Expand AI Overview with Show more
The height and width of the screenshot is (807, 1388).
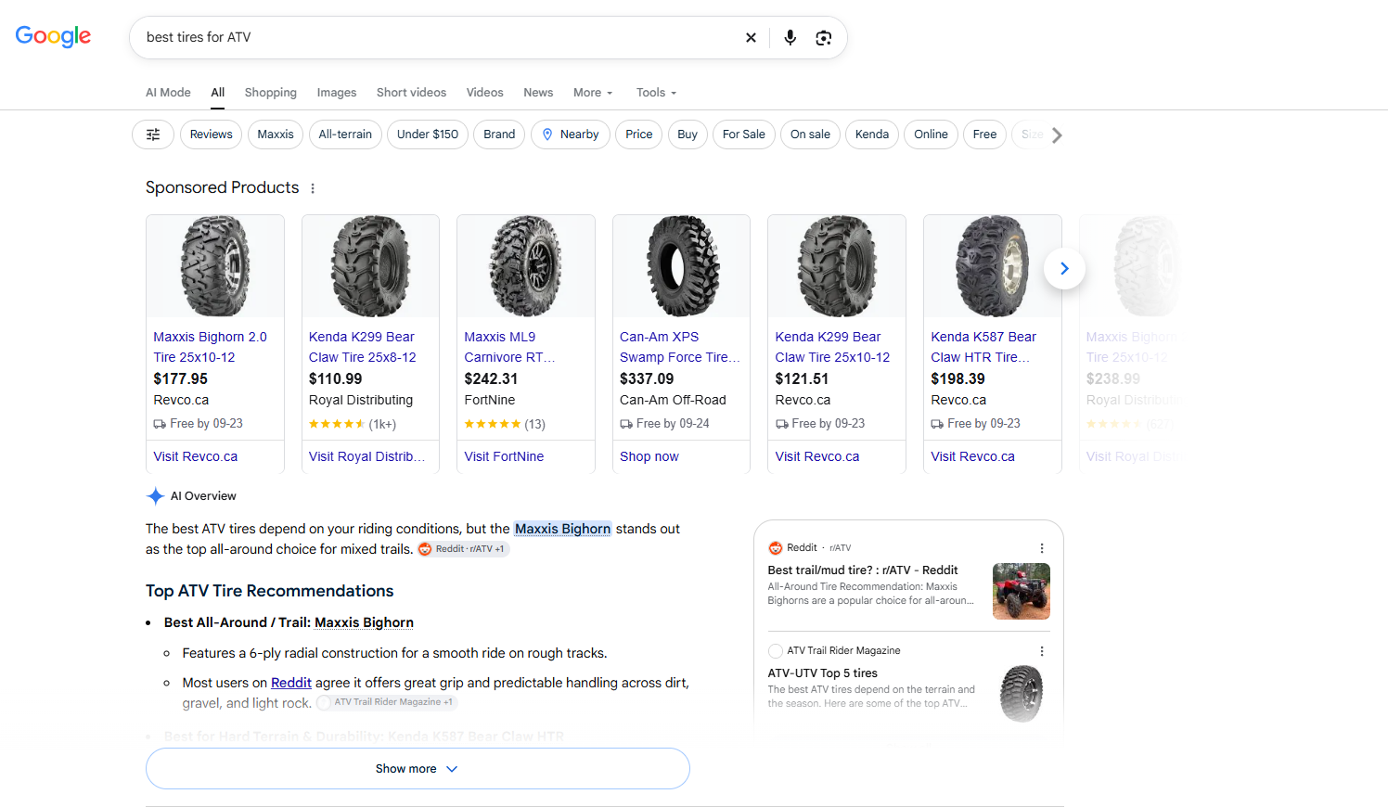point(418,769)
